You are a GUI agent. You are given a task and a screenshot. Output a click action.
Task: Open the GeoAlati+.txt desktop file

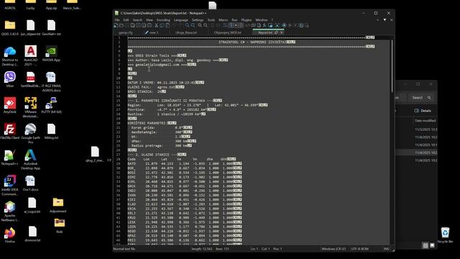click(51, 28)
